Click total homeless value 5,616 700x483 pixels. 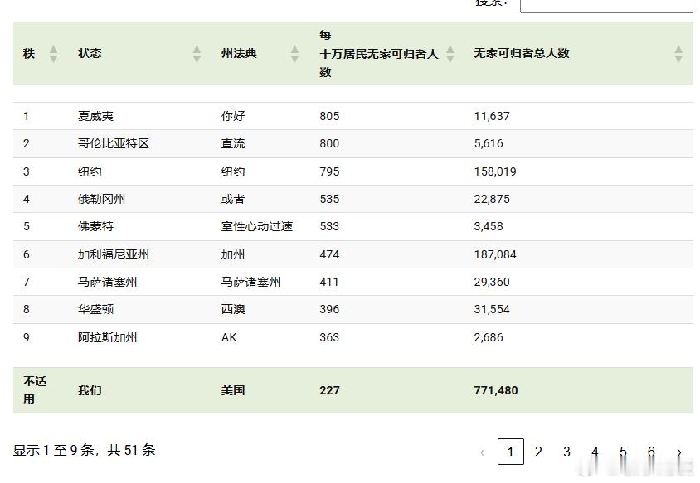tap(489, 143)
